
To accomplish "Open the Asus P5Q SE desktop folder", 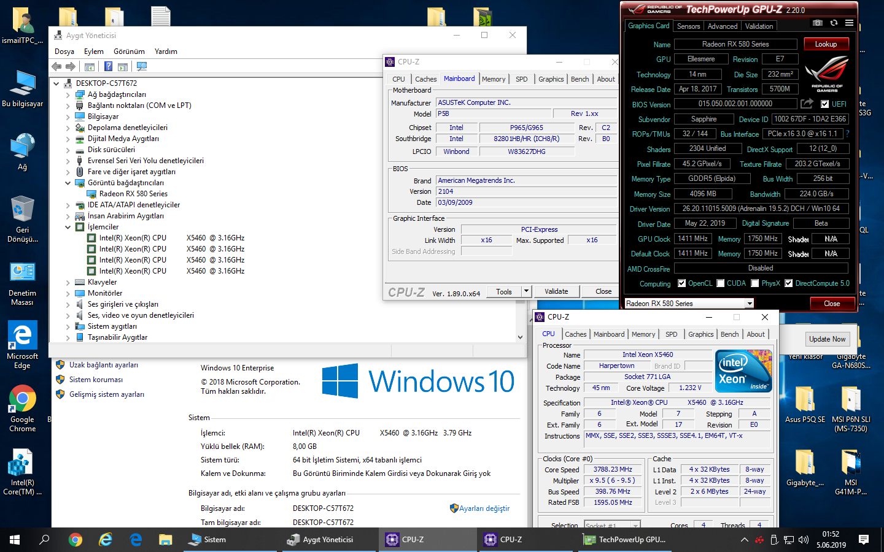I will click(805, 405).
